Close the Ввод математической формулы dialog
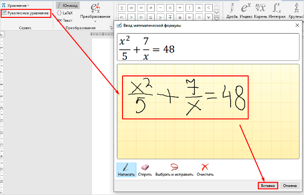Viewport: 304px width, 195px height. [x=297, y=25]
